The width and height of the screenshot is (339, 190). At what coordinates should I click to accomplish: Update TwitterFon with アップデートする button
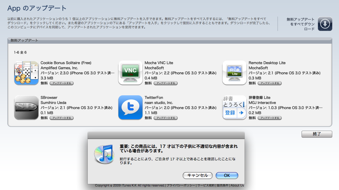click(165, 118)
